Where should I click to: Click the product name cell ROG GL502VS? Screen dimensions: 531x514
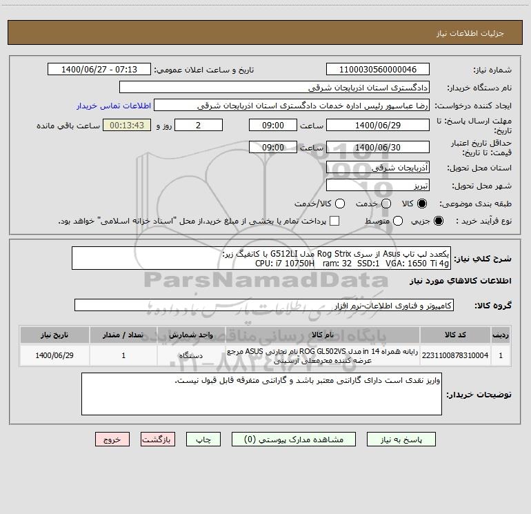point(323,355)
